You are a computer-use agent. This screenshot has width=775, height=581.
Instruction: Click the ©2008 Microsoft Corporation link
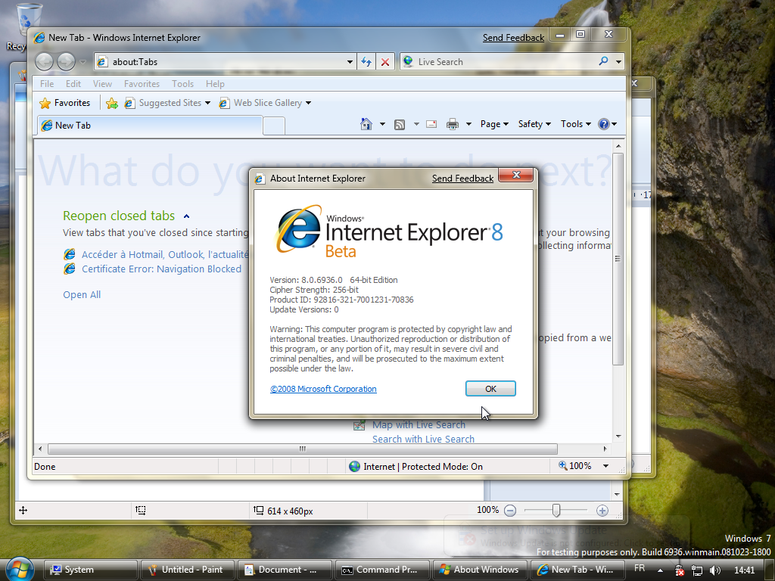click(323, 389)
